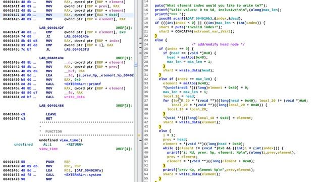
Task: Select the prev = head line
Action: (x=175, y=140)
